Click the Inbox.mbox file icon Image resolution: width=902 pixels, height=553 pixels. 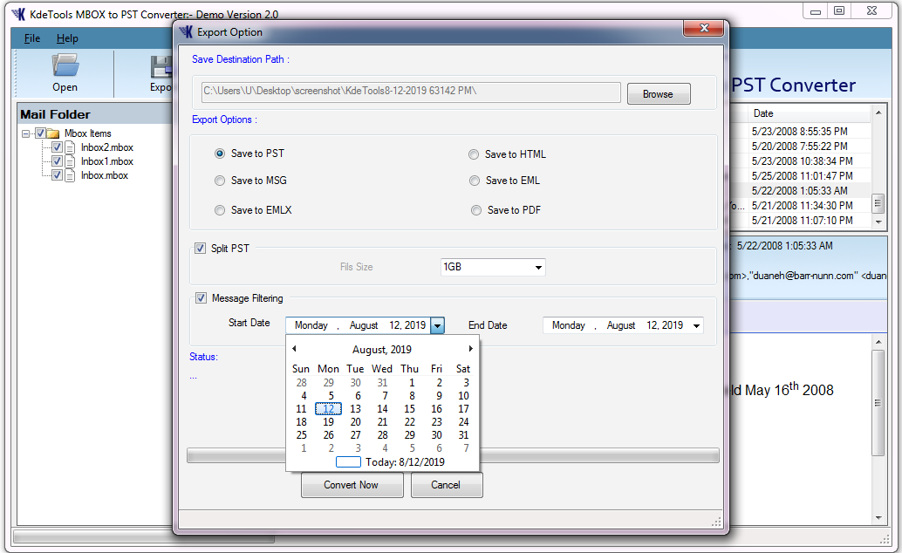click(70, 175)
